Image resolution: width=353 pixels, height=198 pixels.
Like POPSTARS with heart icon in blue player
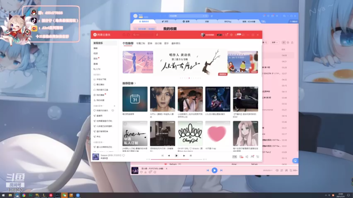pos(141,172)
